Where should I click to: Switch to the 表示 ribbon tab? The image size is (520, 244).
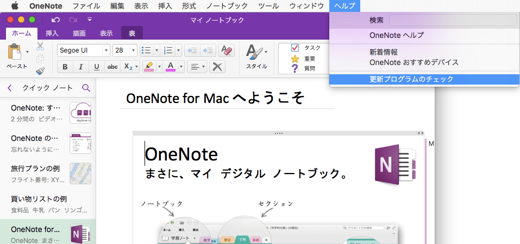[106, 33]
